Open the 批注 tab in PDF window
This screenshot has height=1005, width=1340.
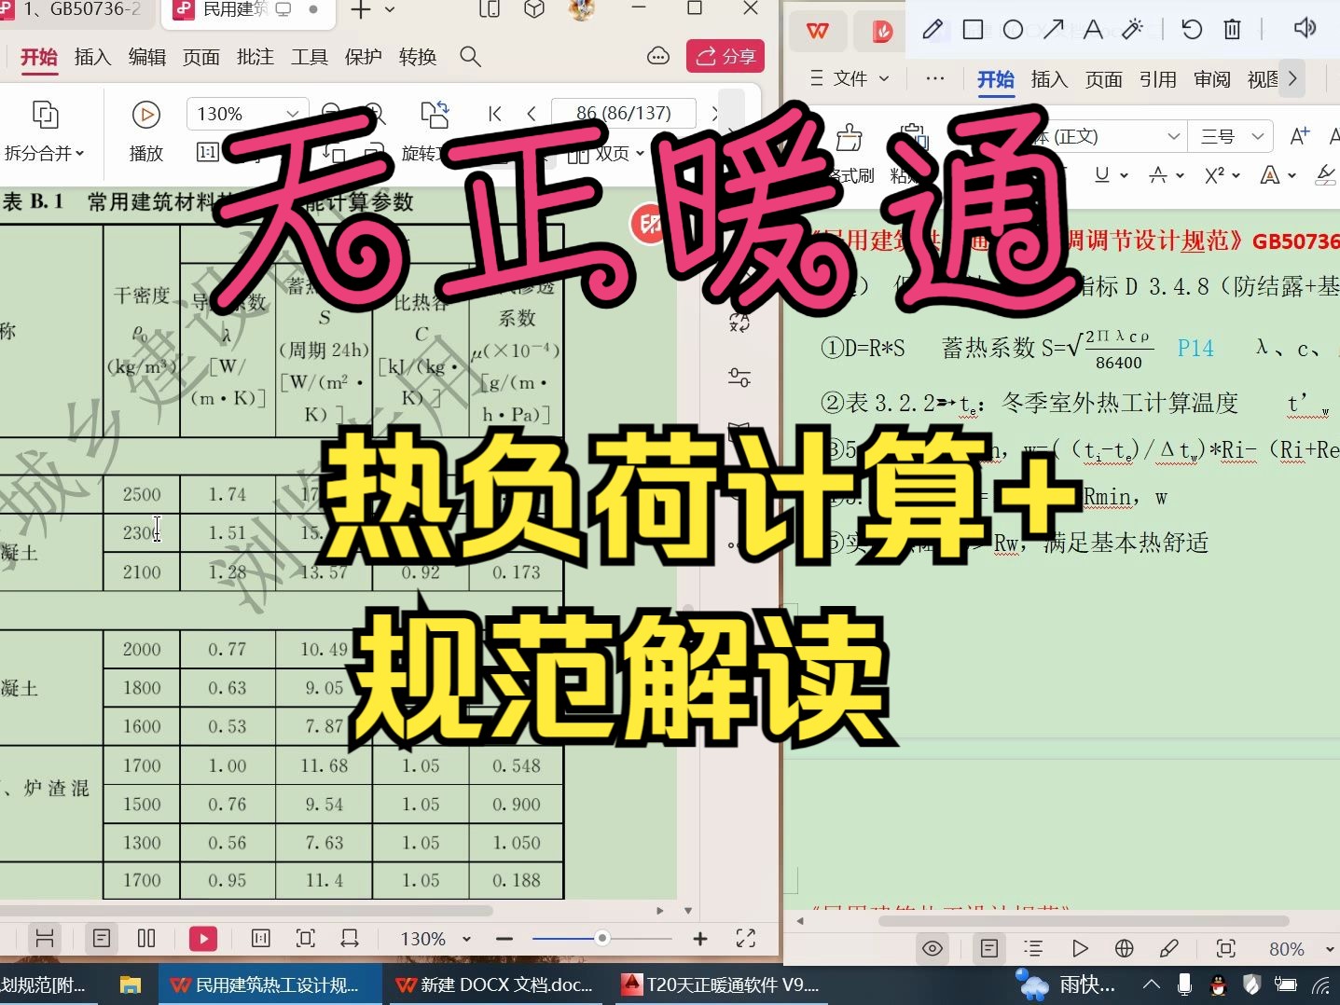point(255,57)
